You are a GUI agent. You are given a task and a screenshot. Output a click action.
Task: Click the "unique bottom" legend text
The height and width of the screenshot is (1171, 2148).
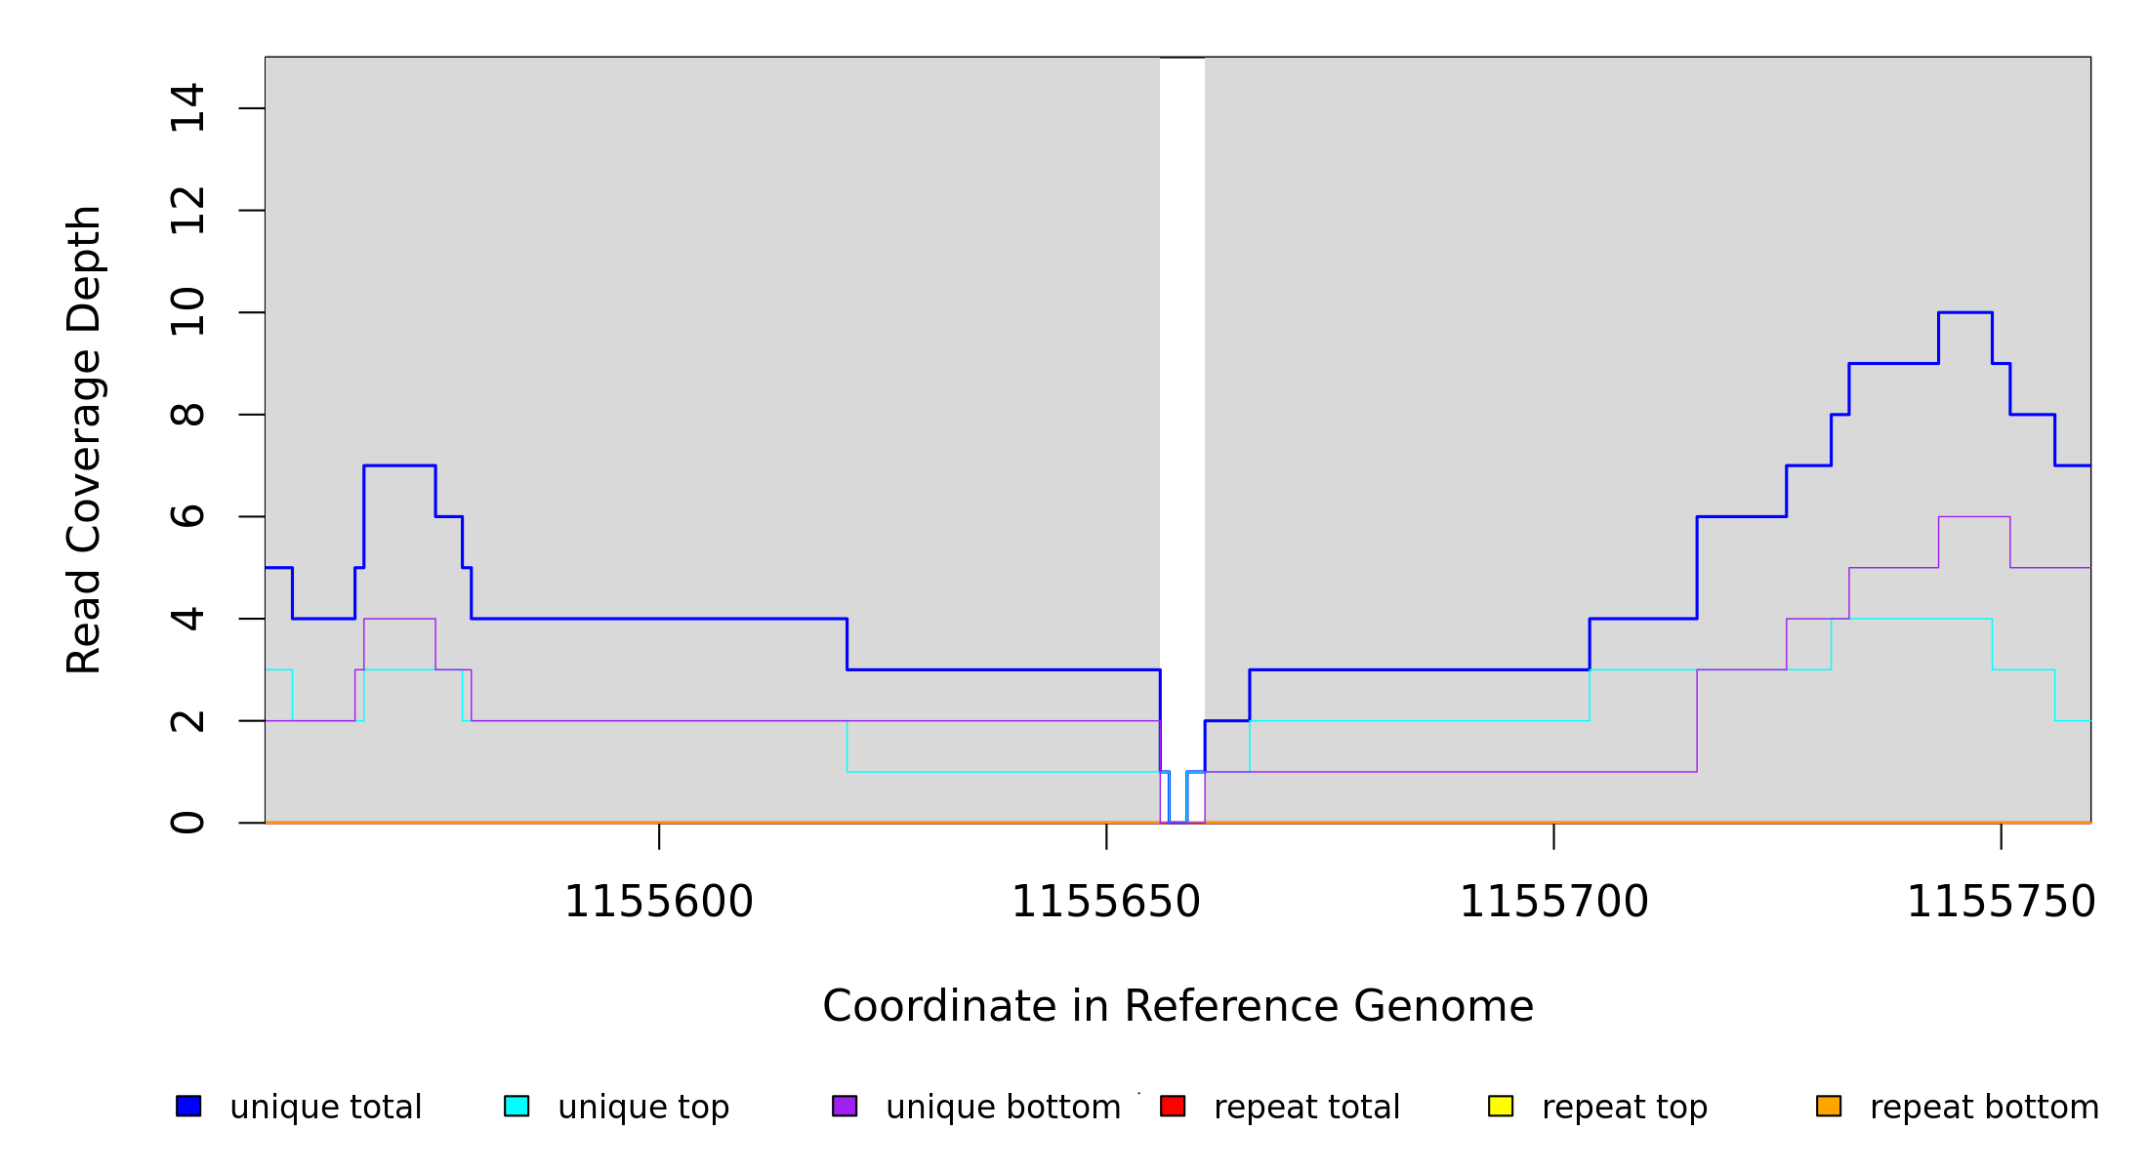pyautogui.click(x=1003, y=1108)
